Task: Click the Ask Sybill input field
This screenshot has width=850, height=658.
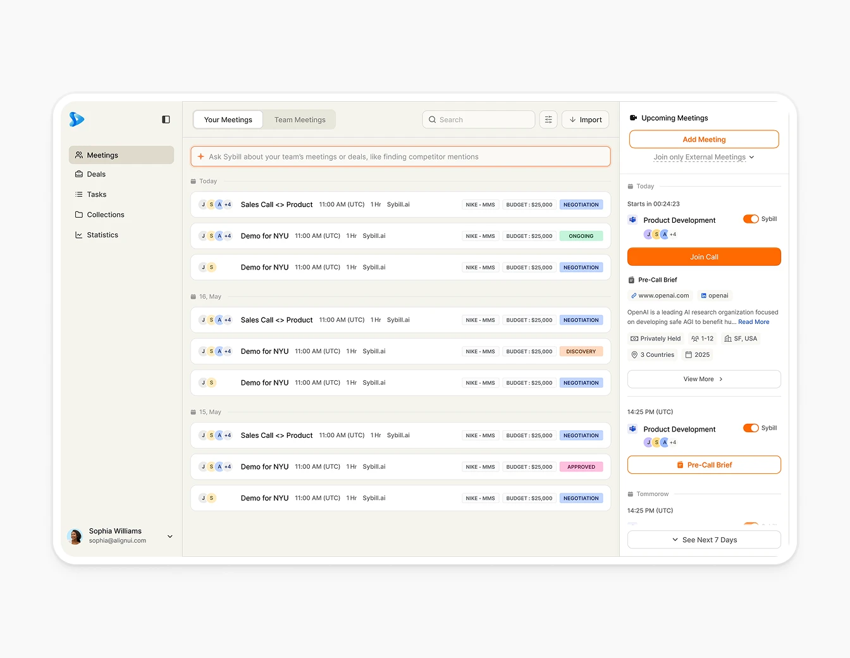Action: [400, 156]
